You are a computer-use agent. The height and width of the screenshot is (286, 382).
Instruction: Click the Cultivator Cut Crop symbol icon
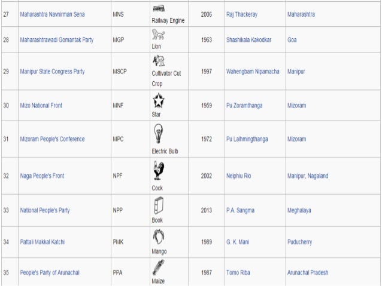(x=159, y=61)
